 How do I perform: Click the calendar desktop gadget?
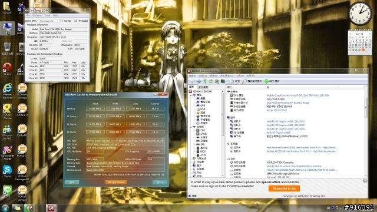(360, 42)
